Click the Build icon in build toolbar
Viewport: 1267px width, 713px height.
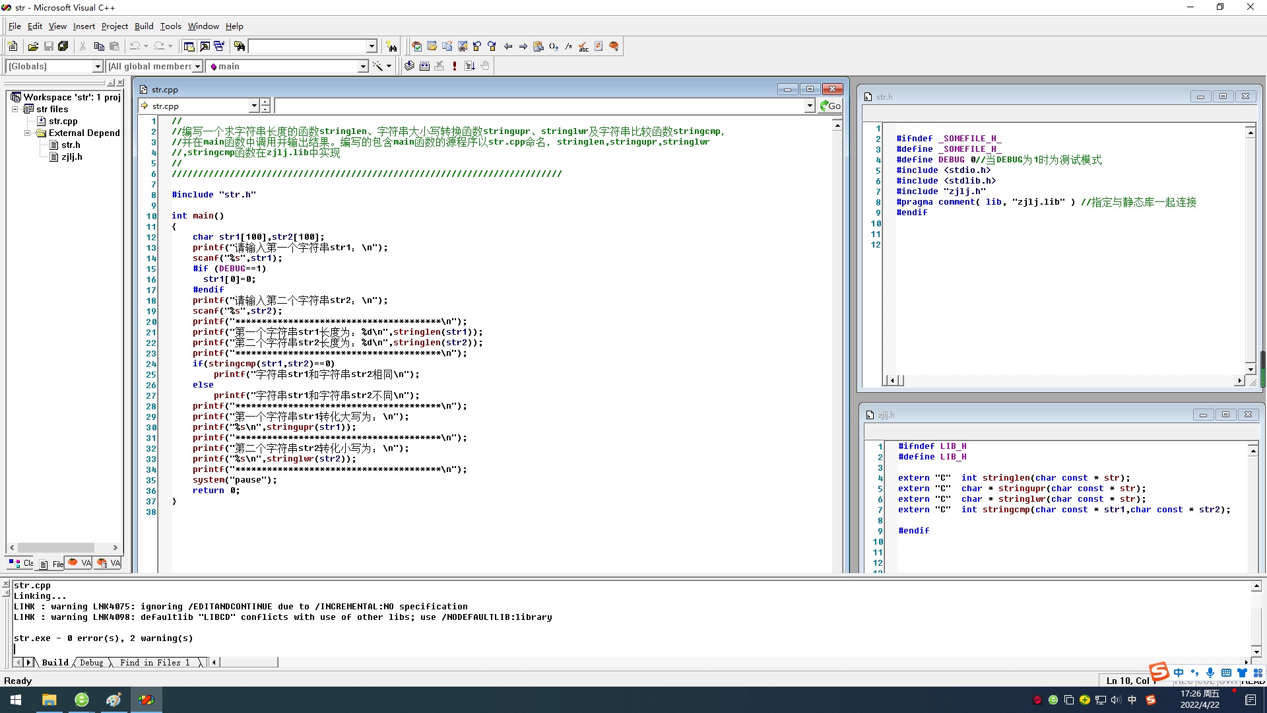point(424,66)
